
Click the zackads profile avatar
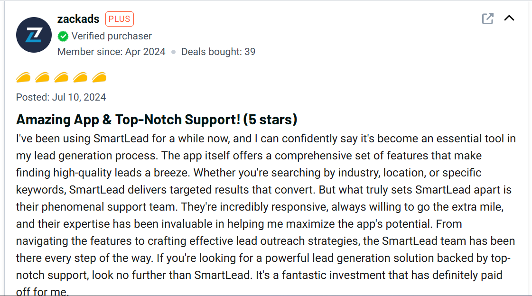point(34,35)
